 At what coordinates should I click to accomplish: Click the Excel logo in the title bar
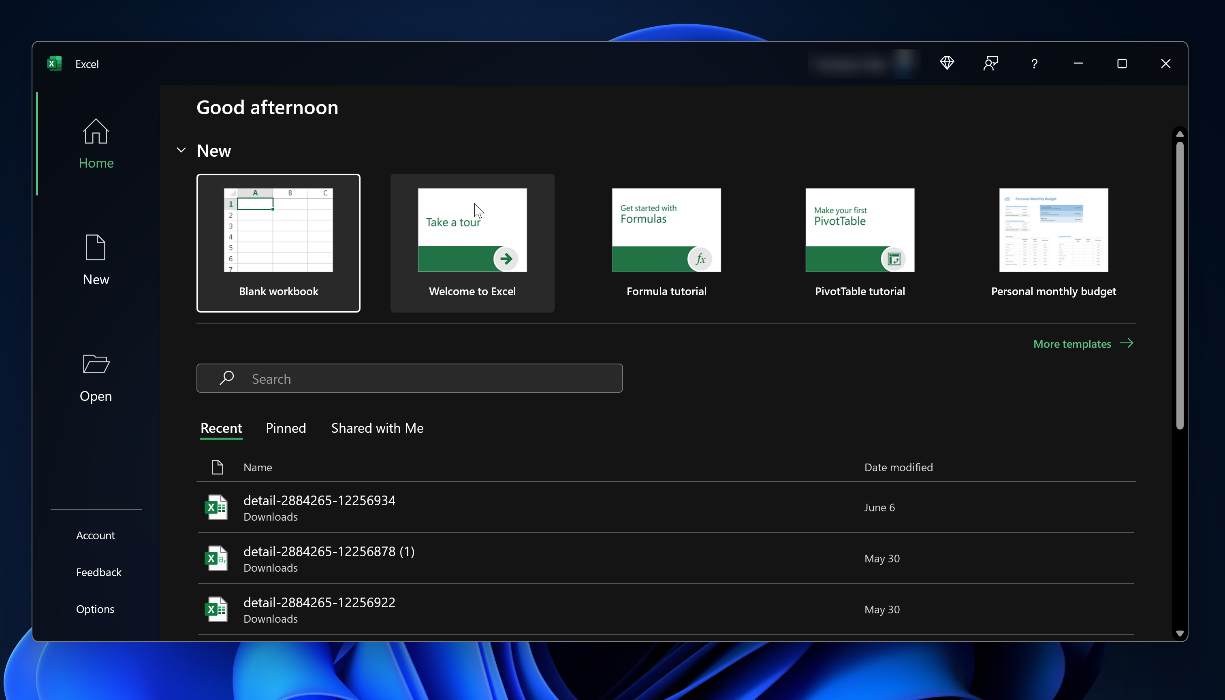coord(54,64)
